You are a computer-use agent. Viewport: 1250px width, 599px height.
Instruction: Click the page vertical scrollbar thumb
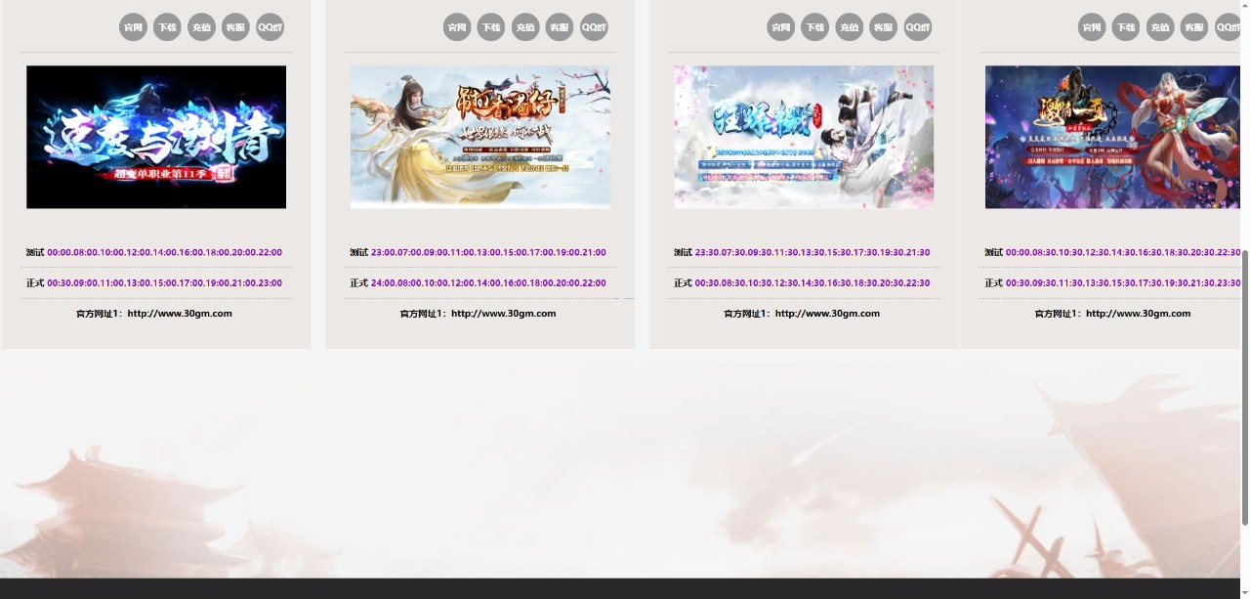(x=1245, y=388)
